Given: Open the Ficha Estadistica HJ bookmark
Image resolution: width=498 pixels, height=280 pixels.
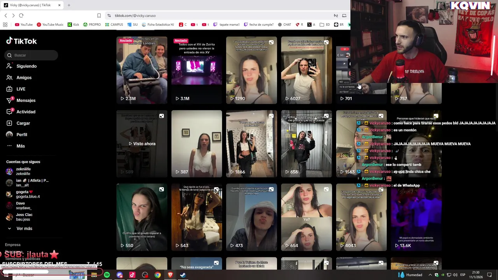Looking at the screenshot, I should [x=158, y=24].
